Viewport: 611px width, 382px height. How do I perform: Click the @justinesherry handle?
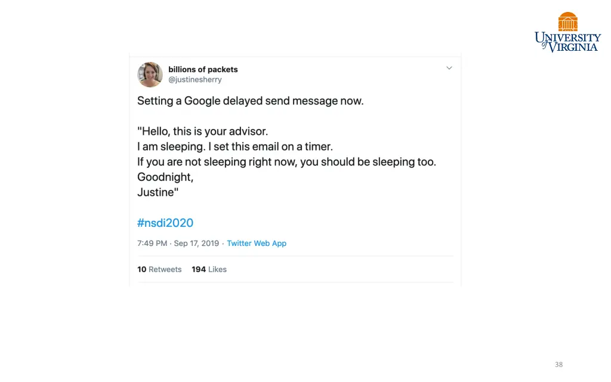(195, 79)
